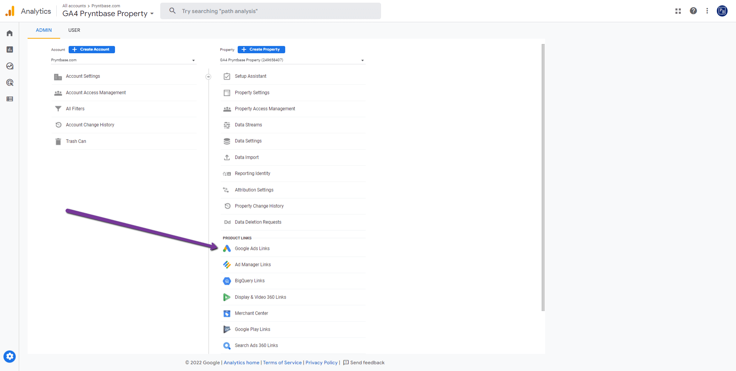The image size is (736, 371).
Task: Click the search magnifier icon
Action: coord(172,11)
